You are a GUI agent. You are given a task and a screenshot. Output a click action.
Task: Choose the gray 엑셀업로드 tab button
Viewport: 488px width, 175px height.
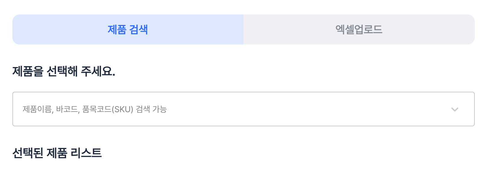point(359,29)
